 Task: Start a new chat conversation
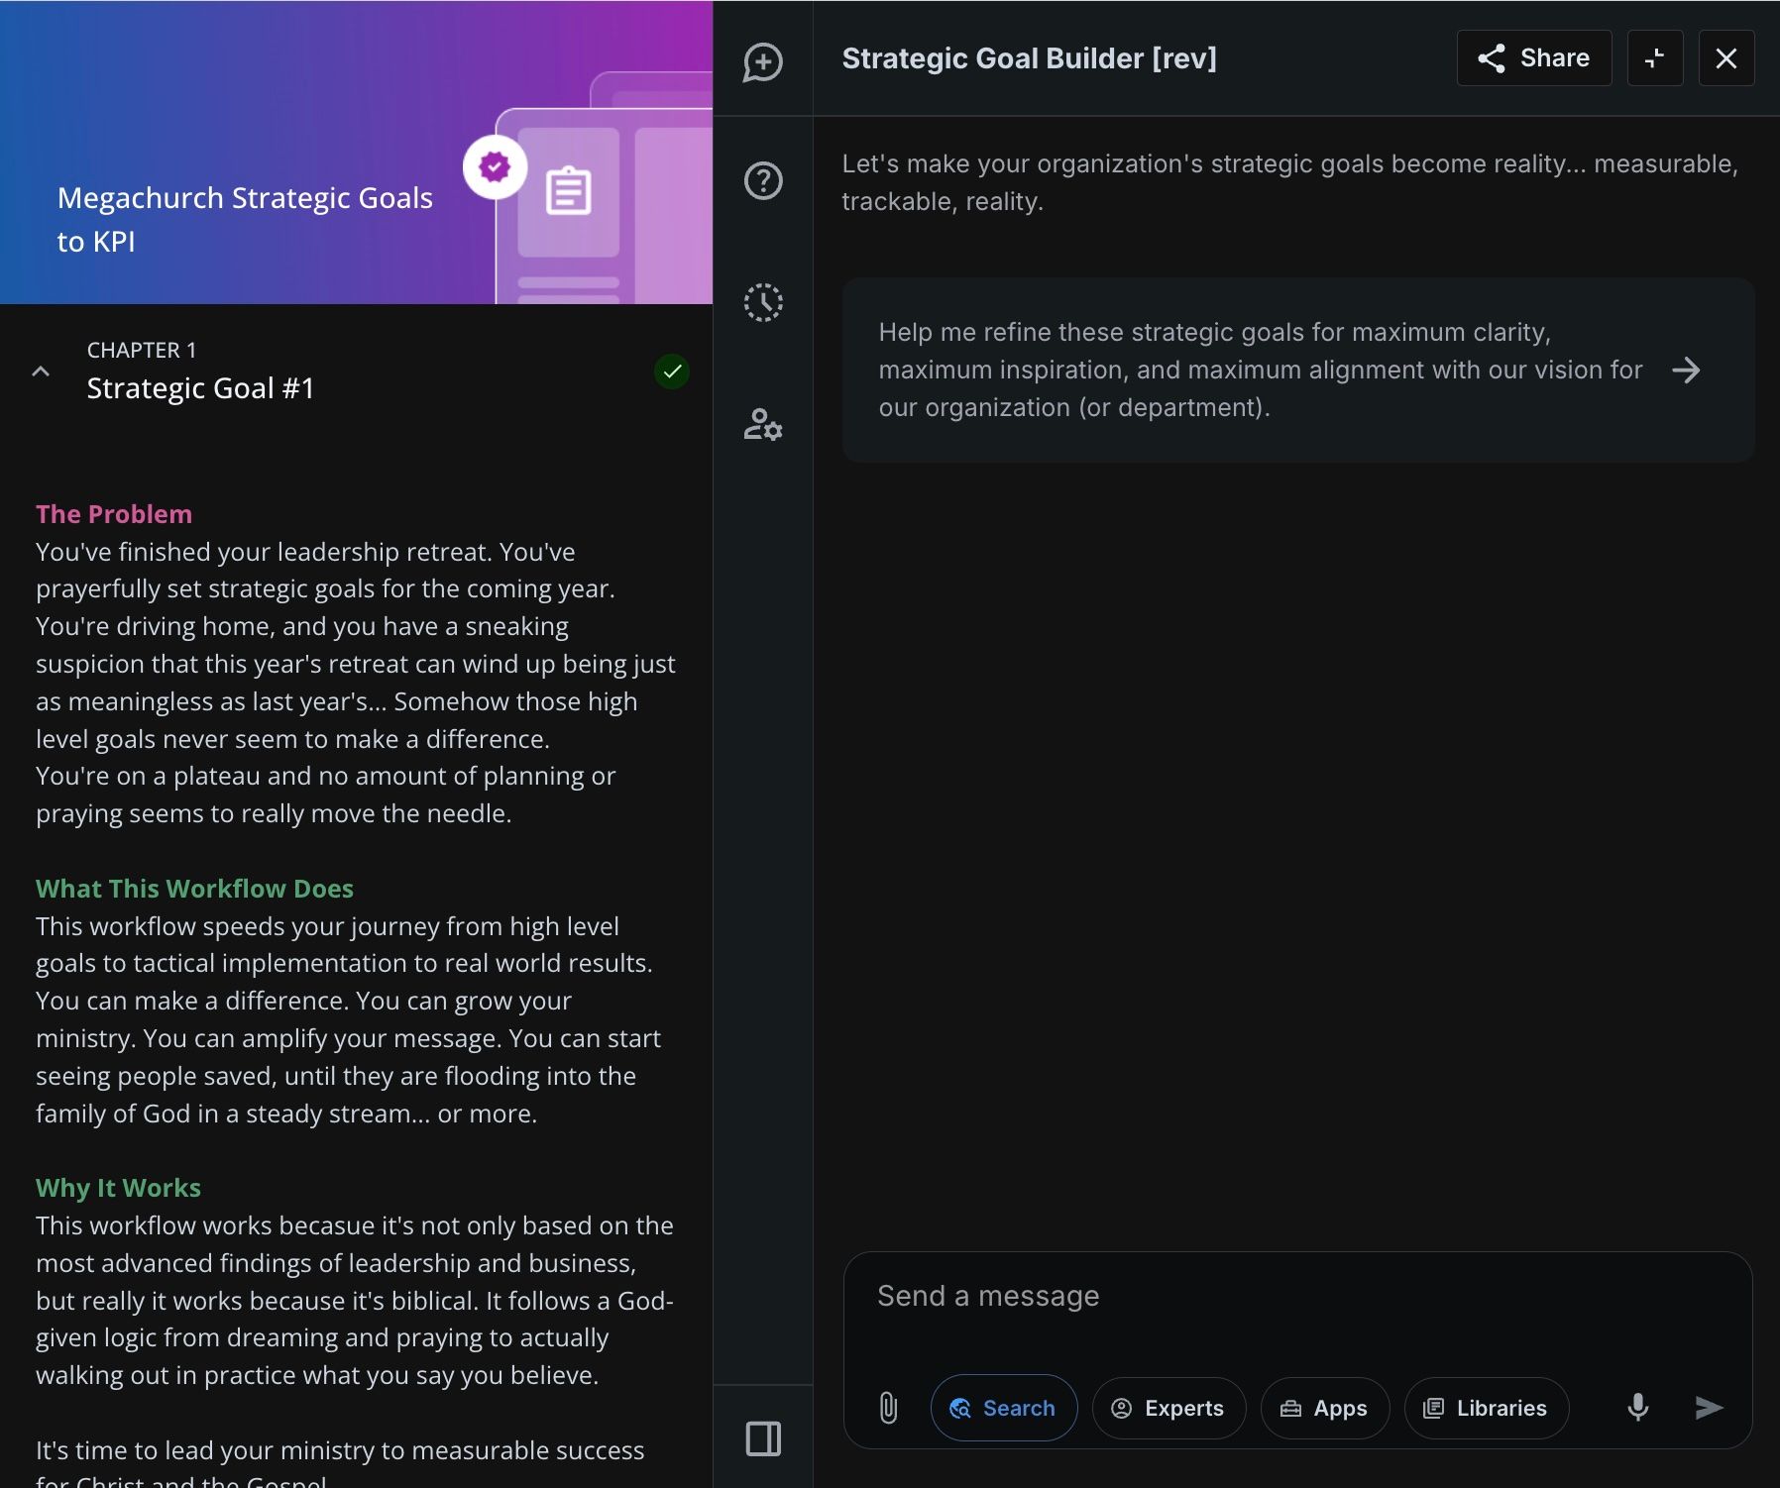pyautogui.click(x=763, y=64)
